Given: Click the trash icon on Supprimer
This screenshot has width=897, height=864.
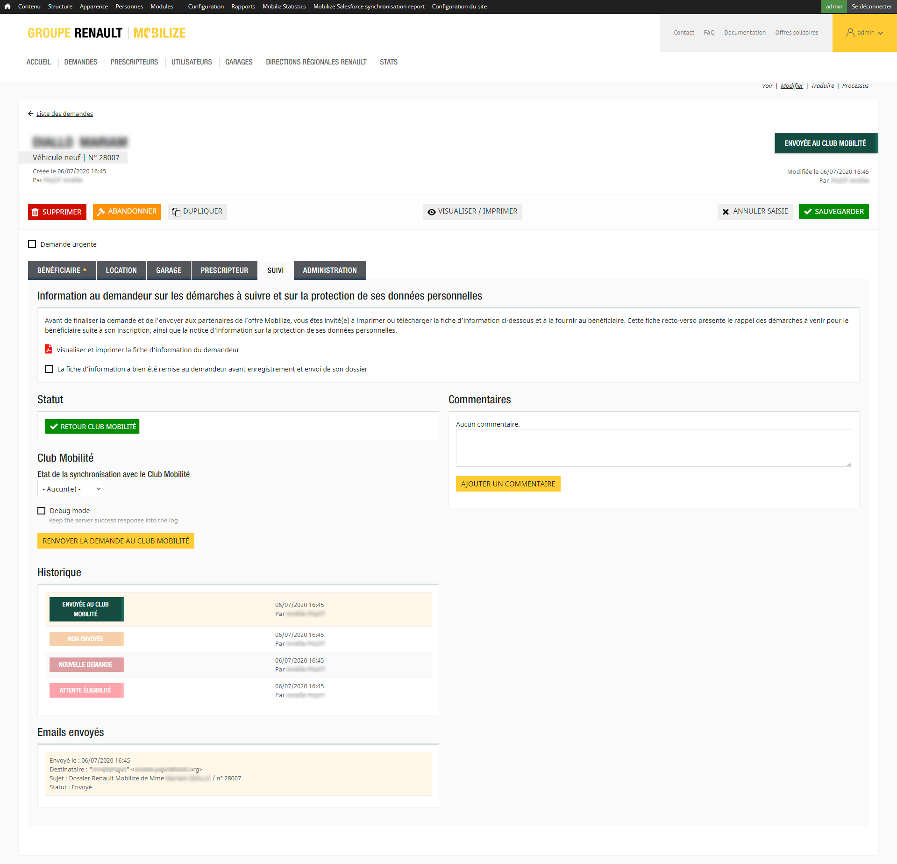Looking at the screenshot, I should pos(35,212).
